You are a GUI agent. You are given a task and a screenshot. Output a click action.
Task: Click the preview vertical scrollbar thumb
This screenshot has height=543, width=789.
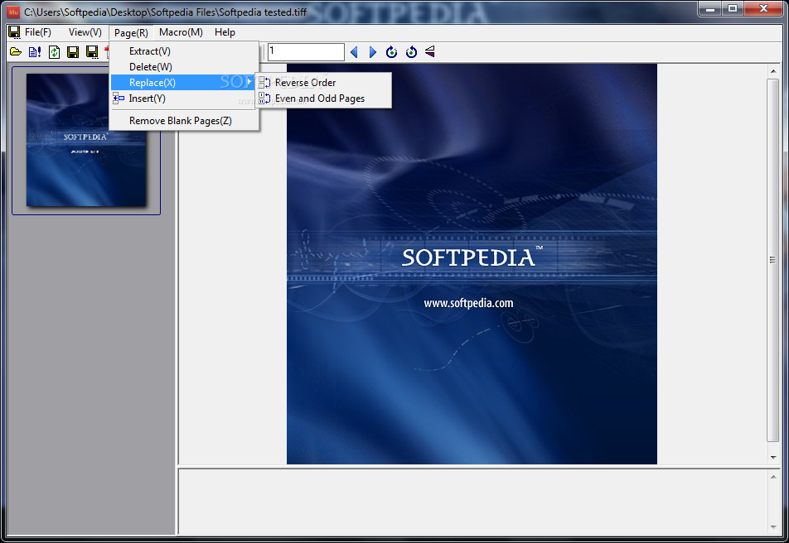click(773, 260)
